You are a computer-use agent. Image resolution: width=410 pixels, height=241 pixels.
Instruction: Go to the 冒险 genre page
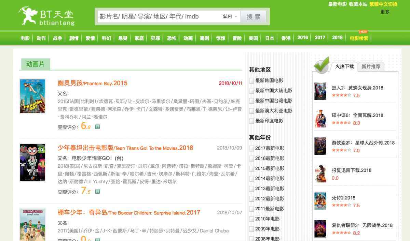237,38
